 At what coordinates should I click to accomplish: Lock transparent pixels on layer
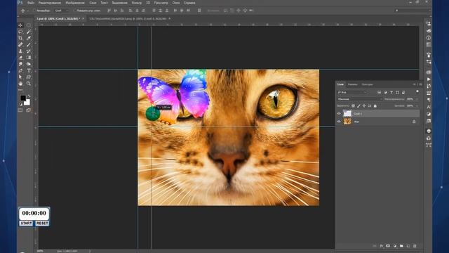[x=353, y=106]
